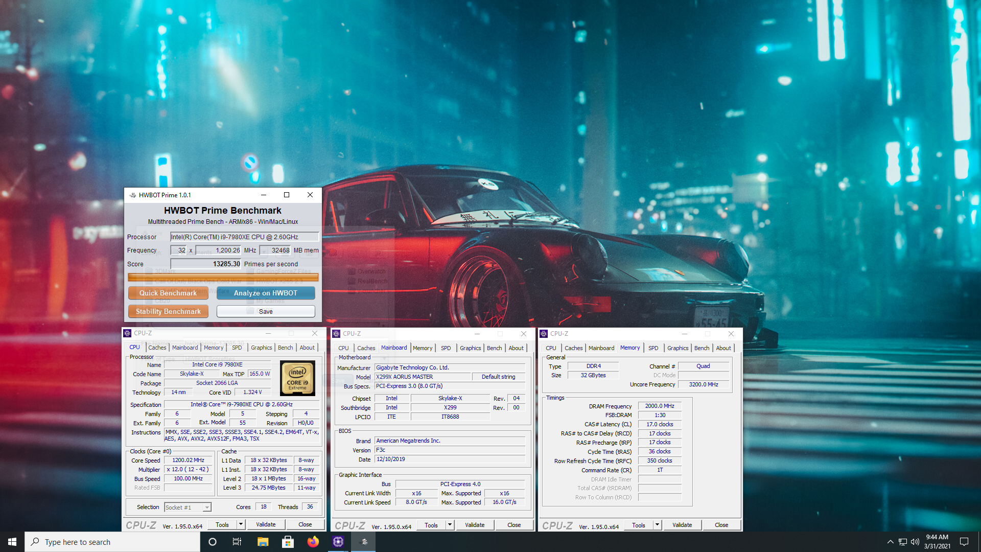This screenshot has height=552, width=981.
Task: Expand Tools dropdown arrow in left CPU-Z
Action: 241,524
